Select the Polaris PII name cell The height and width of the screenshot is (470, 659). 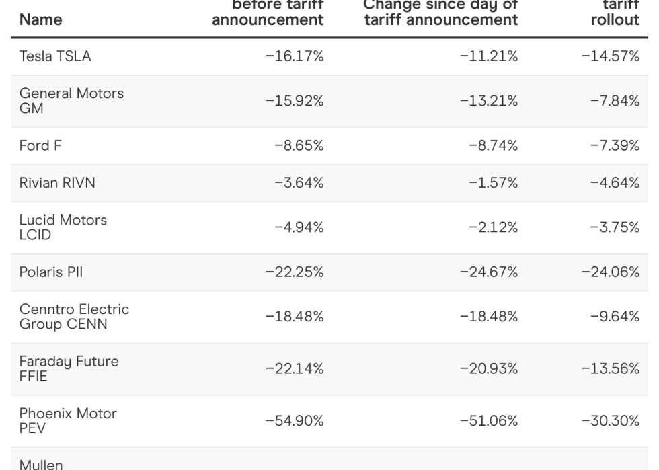(x=54, y=271)
